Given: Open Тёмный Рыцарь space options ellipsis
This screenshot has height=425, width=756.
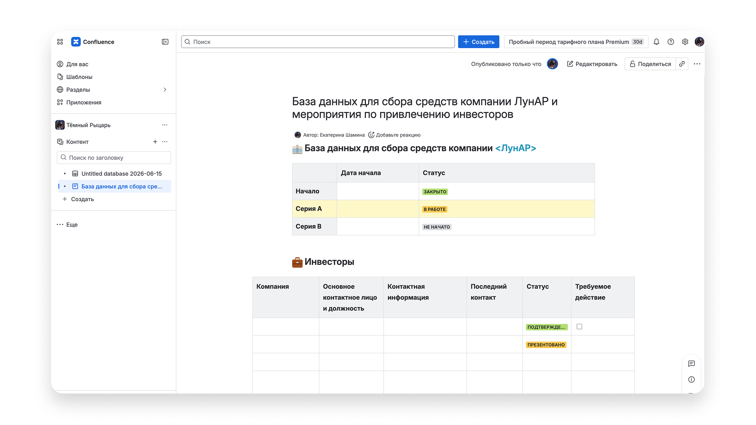Looking at the screenshot, I should [x=165, y=125].
